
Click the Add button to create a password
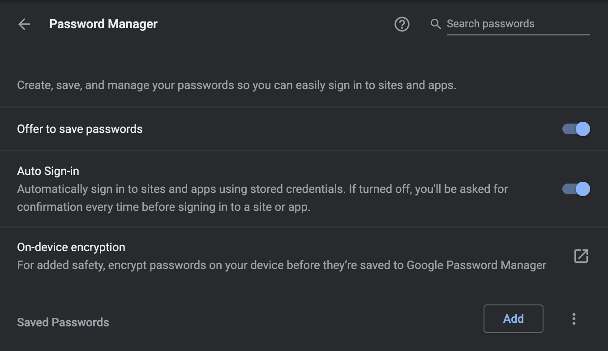[x=513, y=318]
